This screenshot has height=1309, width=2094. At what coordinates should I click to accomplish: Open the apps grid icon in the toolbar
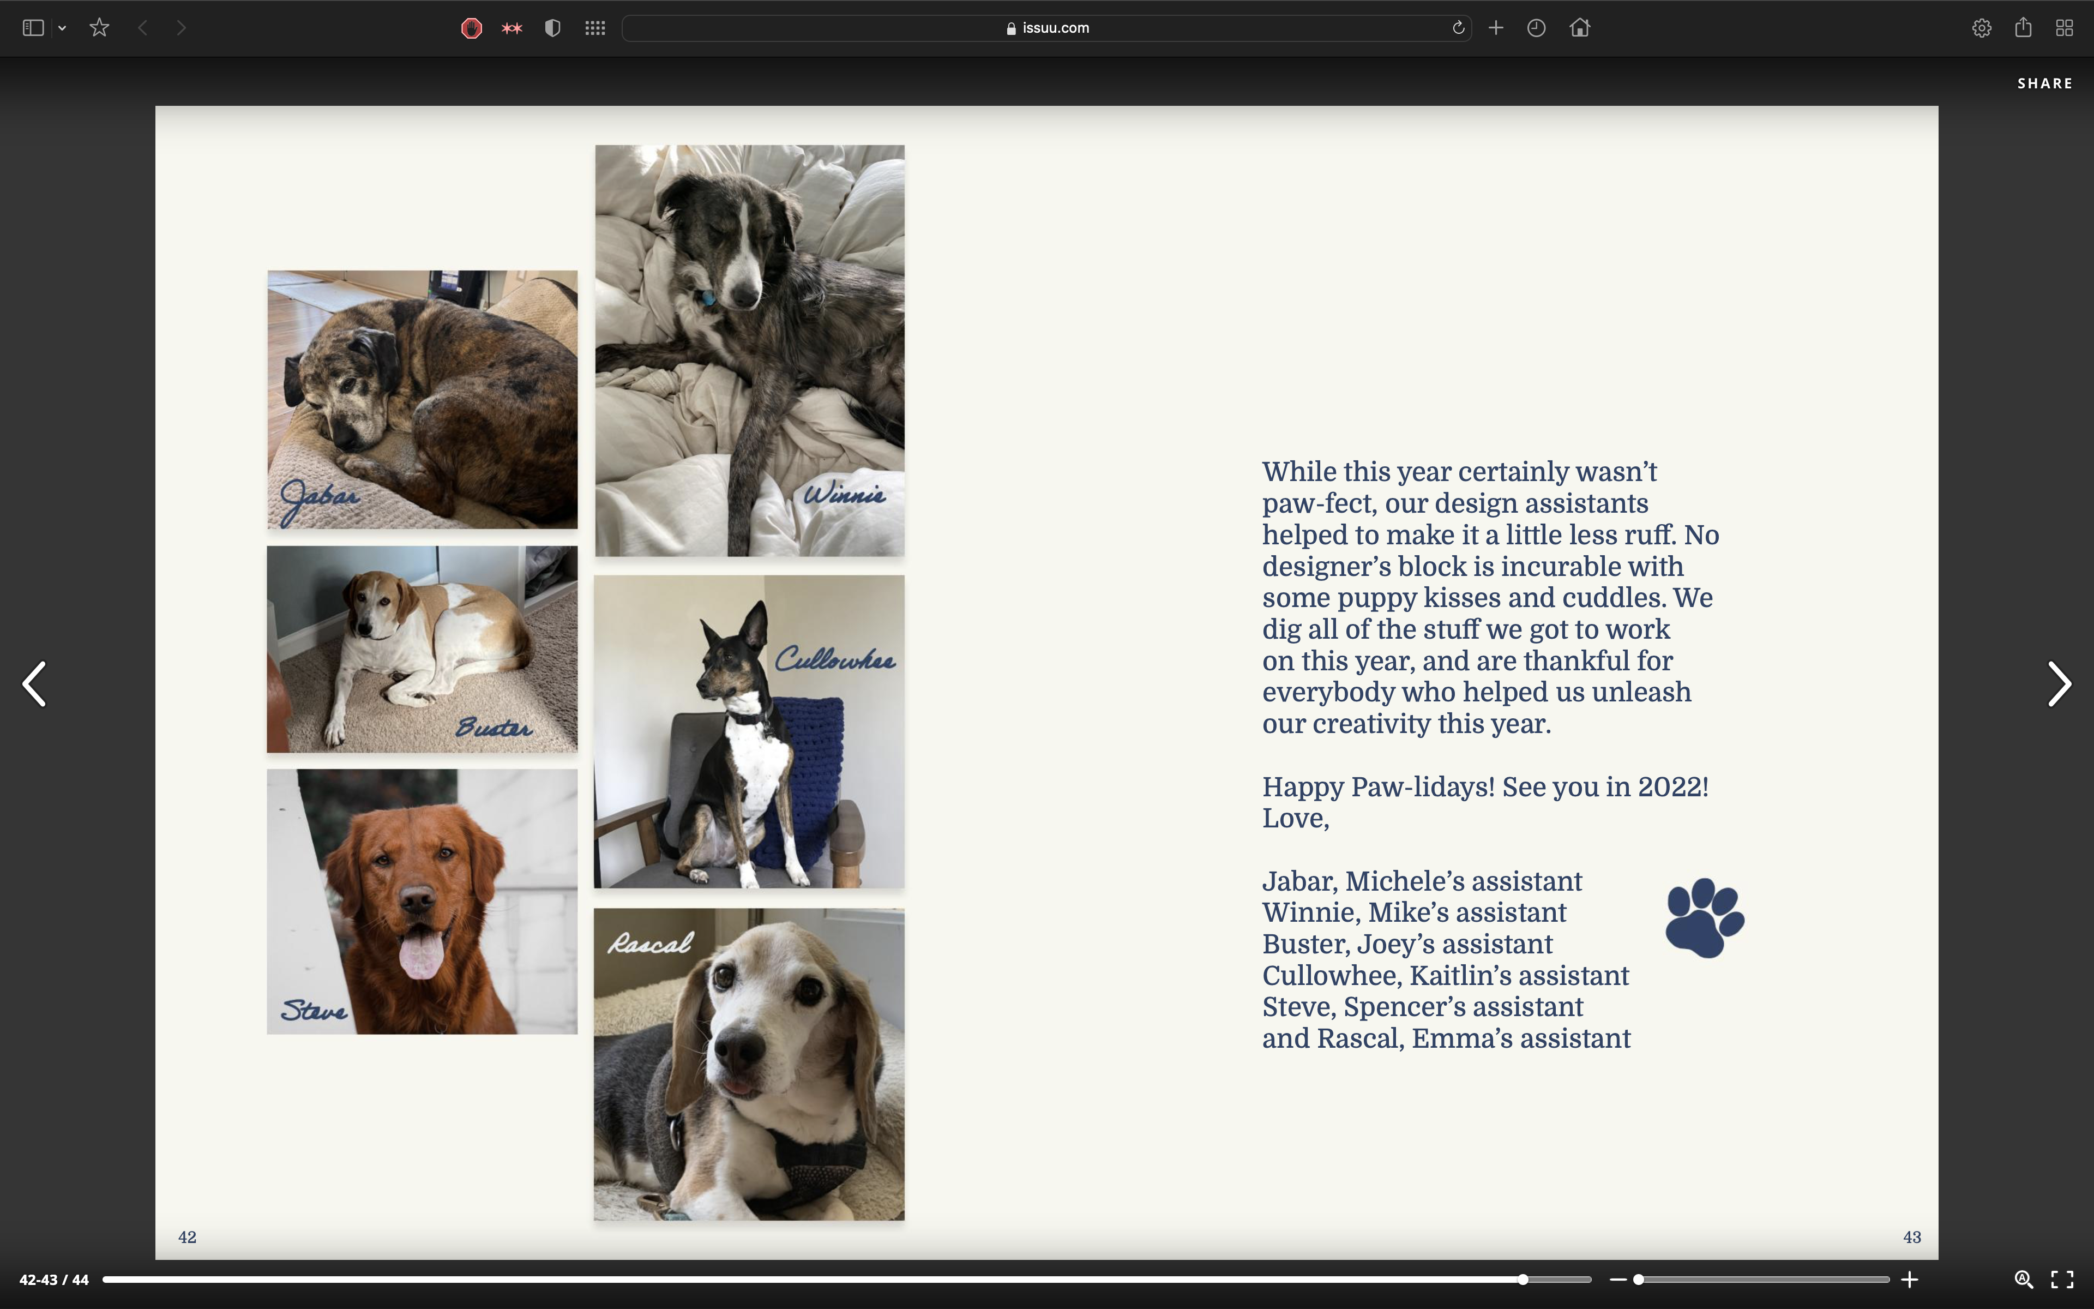point(594,28)
